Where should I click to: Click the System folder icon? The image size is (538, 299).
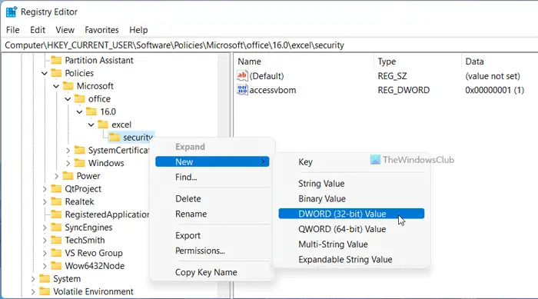tap(45, 279)
